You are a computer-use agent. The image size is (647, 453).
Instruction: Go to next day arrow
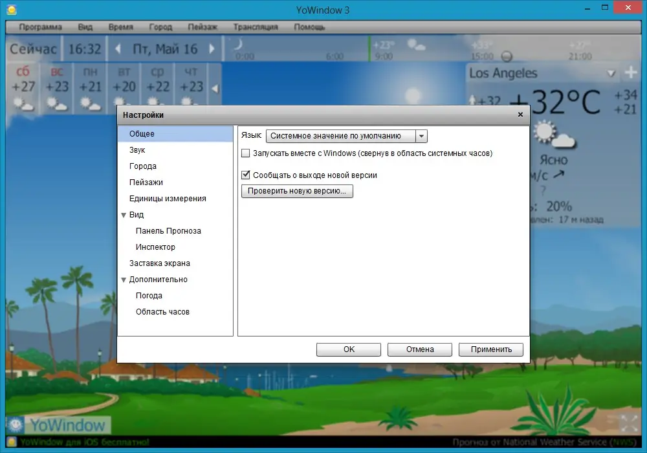coord(212,49)
